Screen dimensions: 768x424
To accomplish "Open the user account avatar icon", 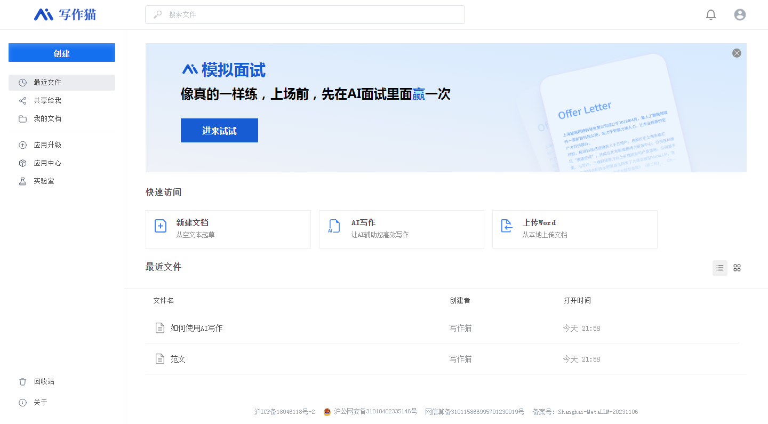I will (x=739, y=15).
